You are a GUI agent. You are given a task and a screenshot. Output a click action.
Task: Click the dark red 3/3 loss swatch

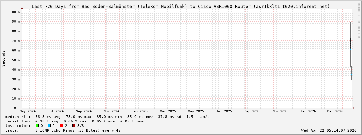[x=74, y=126]
